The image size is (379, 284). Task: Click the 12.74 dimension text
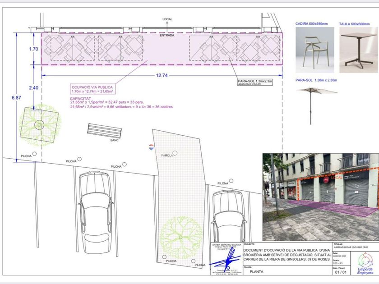pyautogui.click(x=162, y=75)
